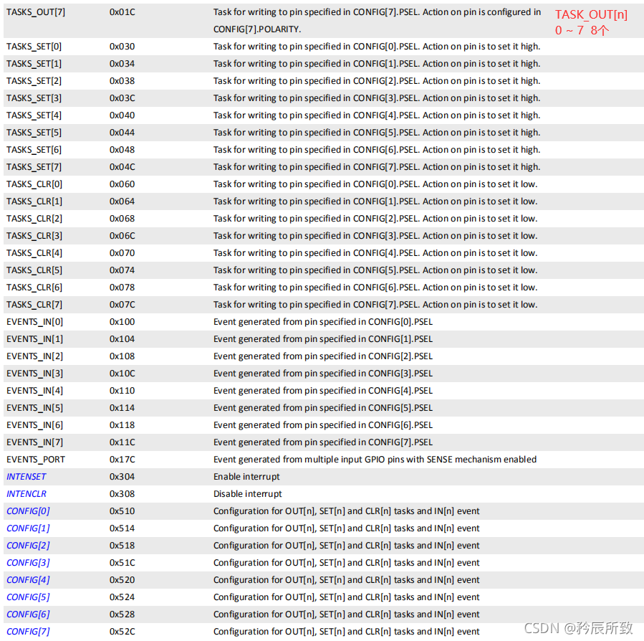Image resolution: width=644 pixels, height=641 pixels.
Task: Select the TASKS_SET[5] register name
Action: (34, 133)
